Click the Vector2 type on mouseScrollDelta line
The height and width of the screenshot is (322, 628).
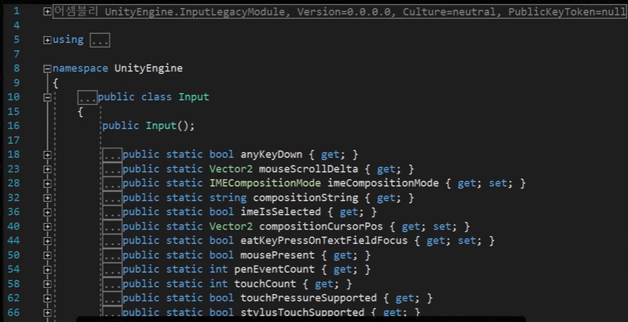pyautogui.click(x=231, y=169)
